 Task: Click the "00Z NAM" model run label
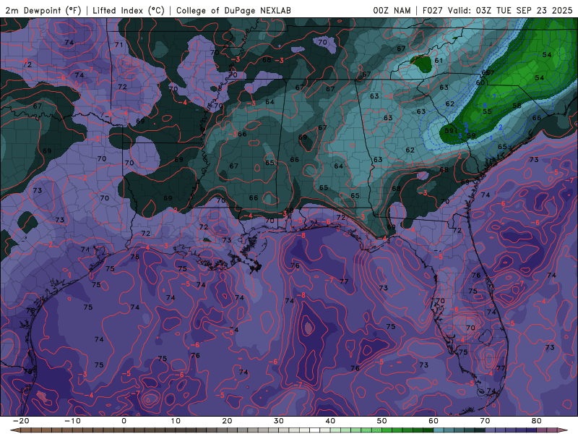pyautogui.click(x=392, y=10)
